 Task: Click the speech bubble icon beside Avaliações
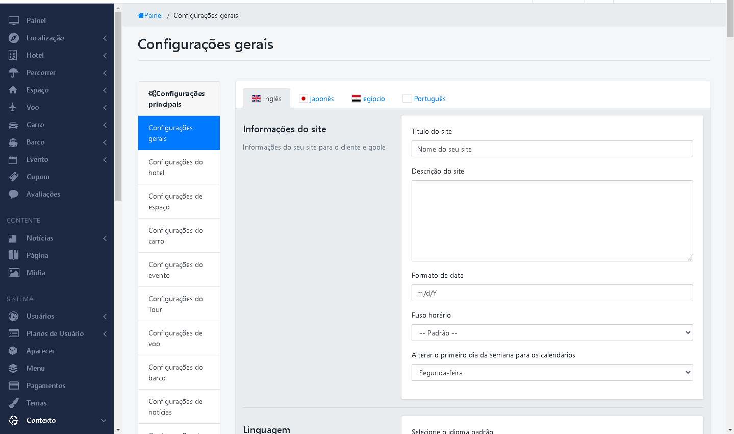tap(13, 194)
